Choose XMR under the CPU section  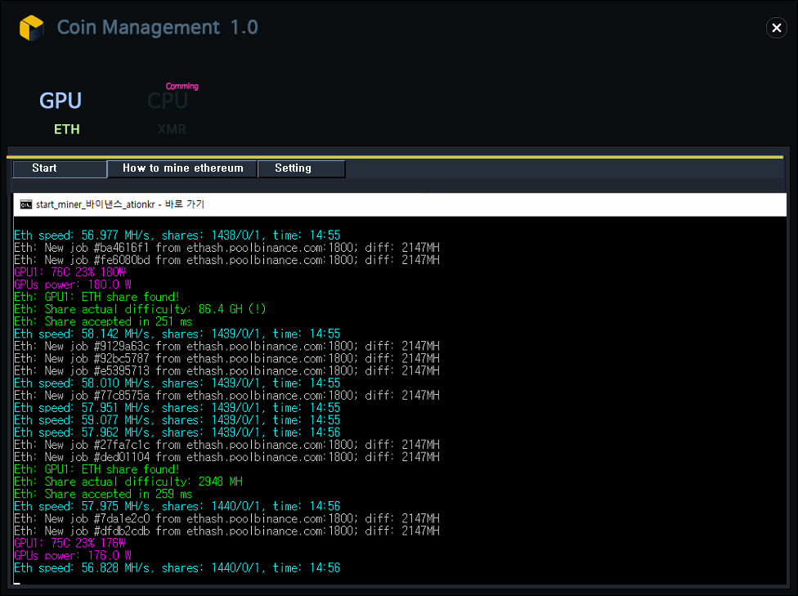[172, 129]
